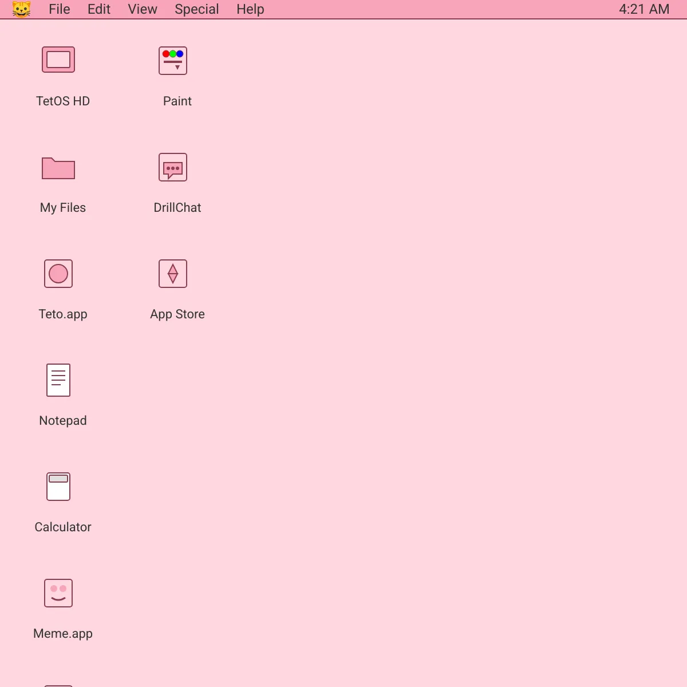687x687 pixels.
Task: Open the Calculator icon
Action: (58, 487)
